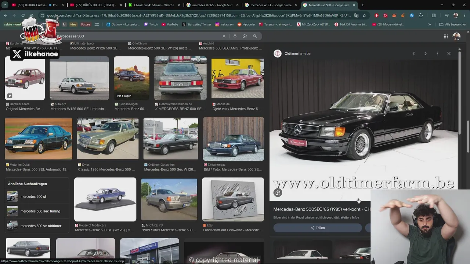Open the Dyler gold Mercedes thumbnail
Screen dimensions: 470x264
point(108,139)
